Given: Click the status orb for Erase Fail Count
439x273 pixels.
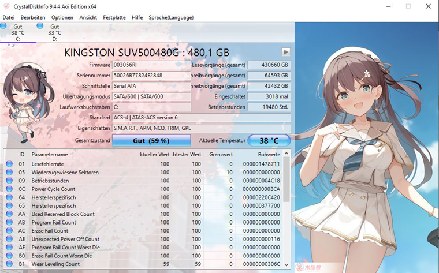Looking at the screenshot, I should tap(9, 230).
